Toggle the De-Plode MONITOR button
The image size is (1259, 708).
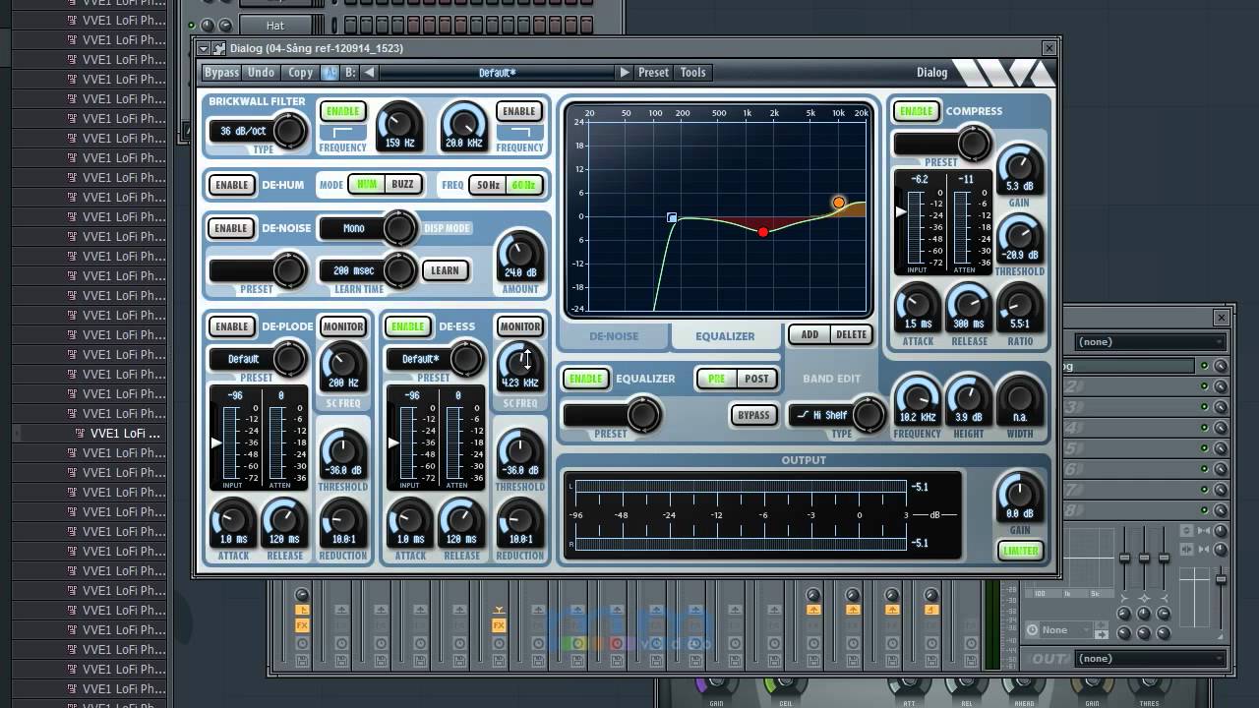343,326
